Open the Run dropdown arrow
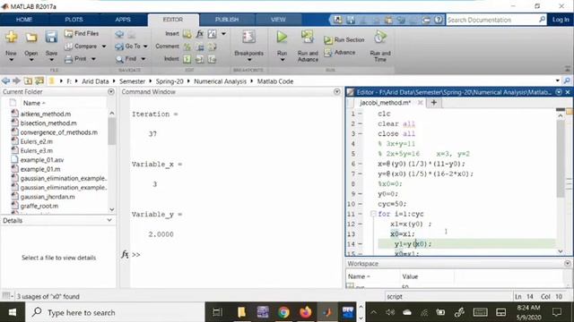 [282, 60]
